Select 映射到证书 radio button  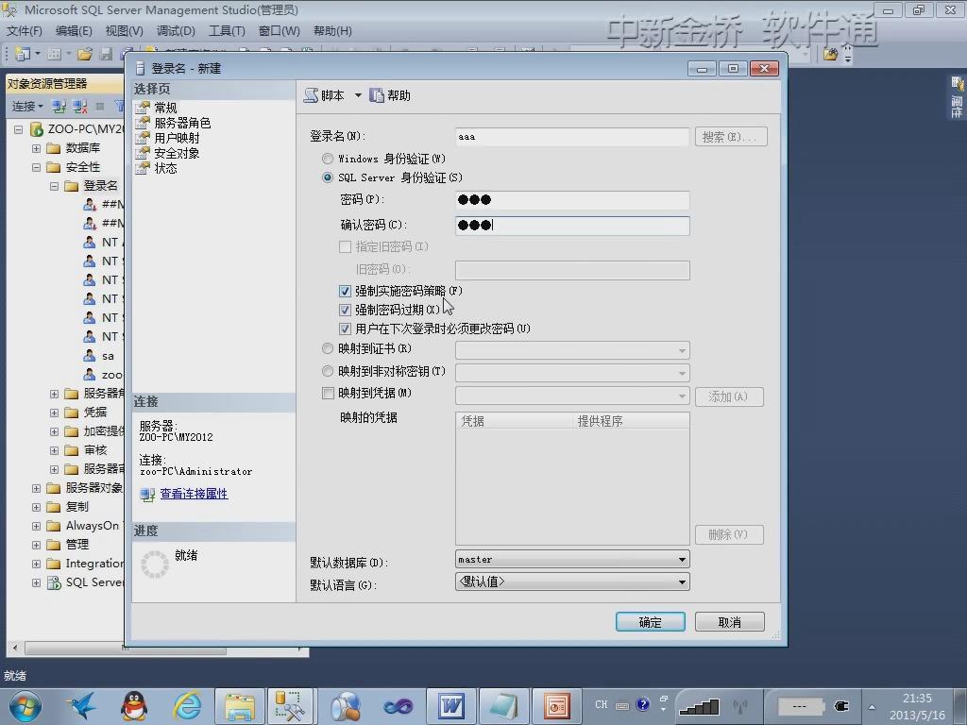(x=328, y=349)
